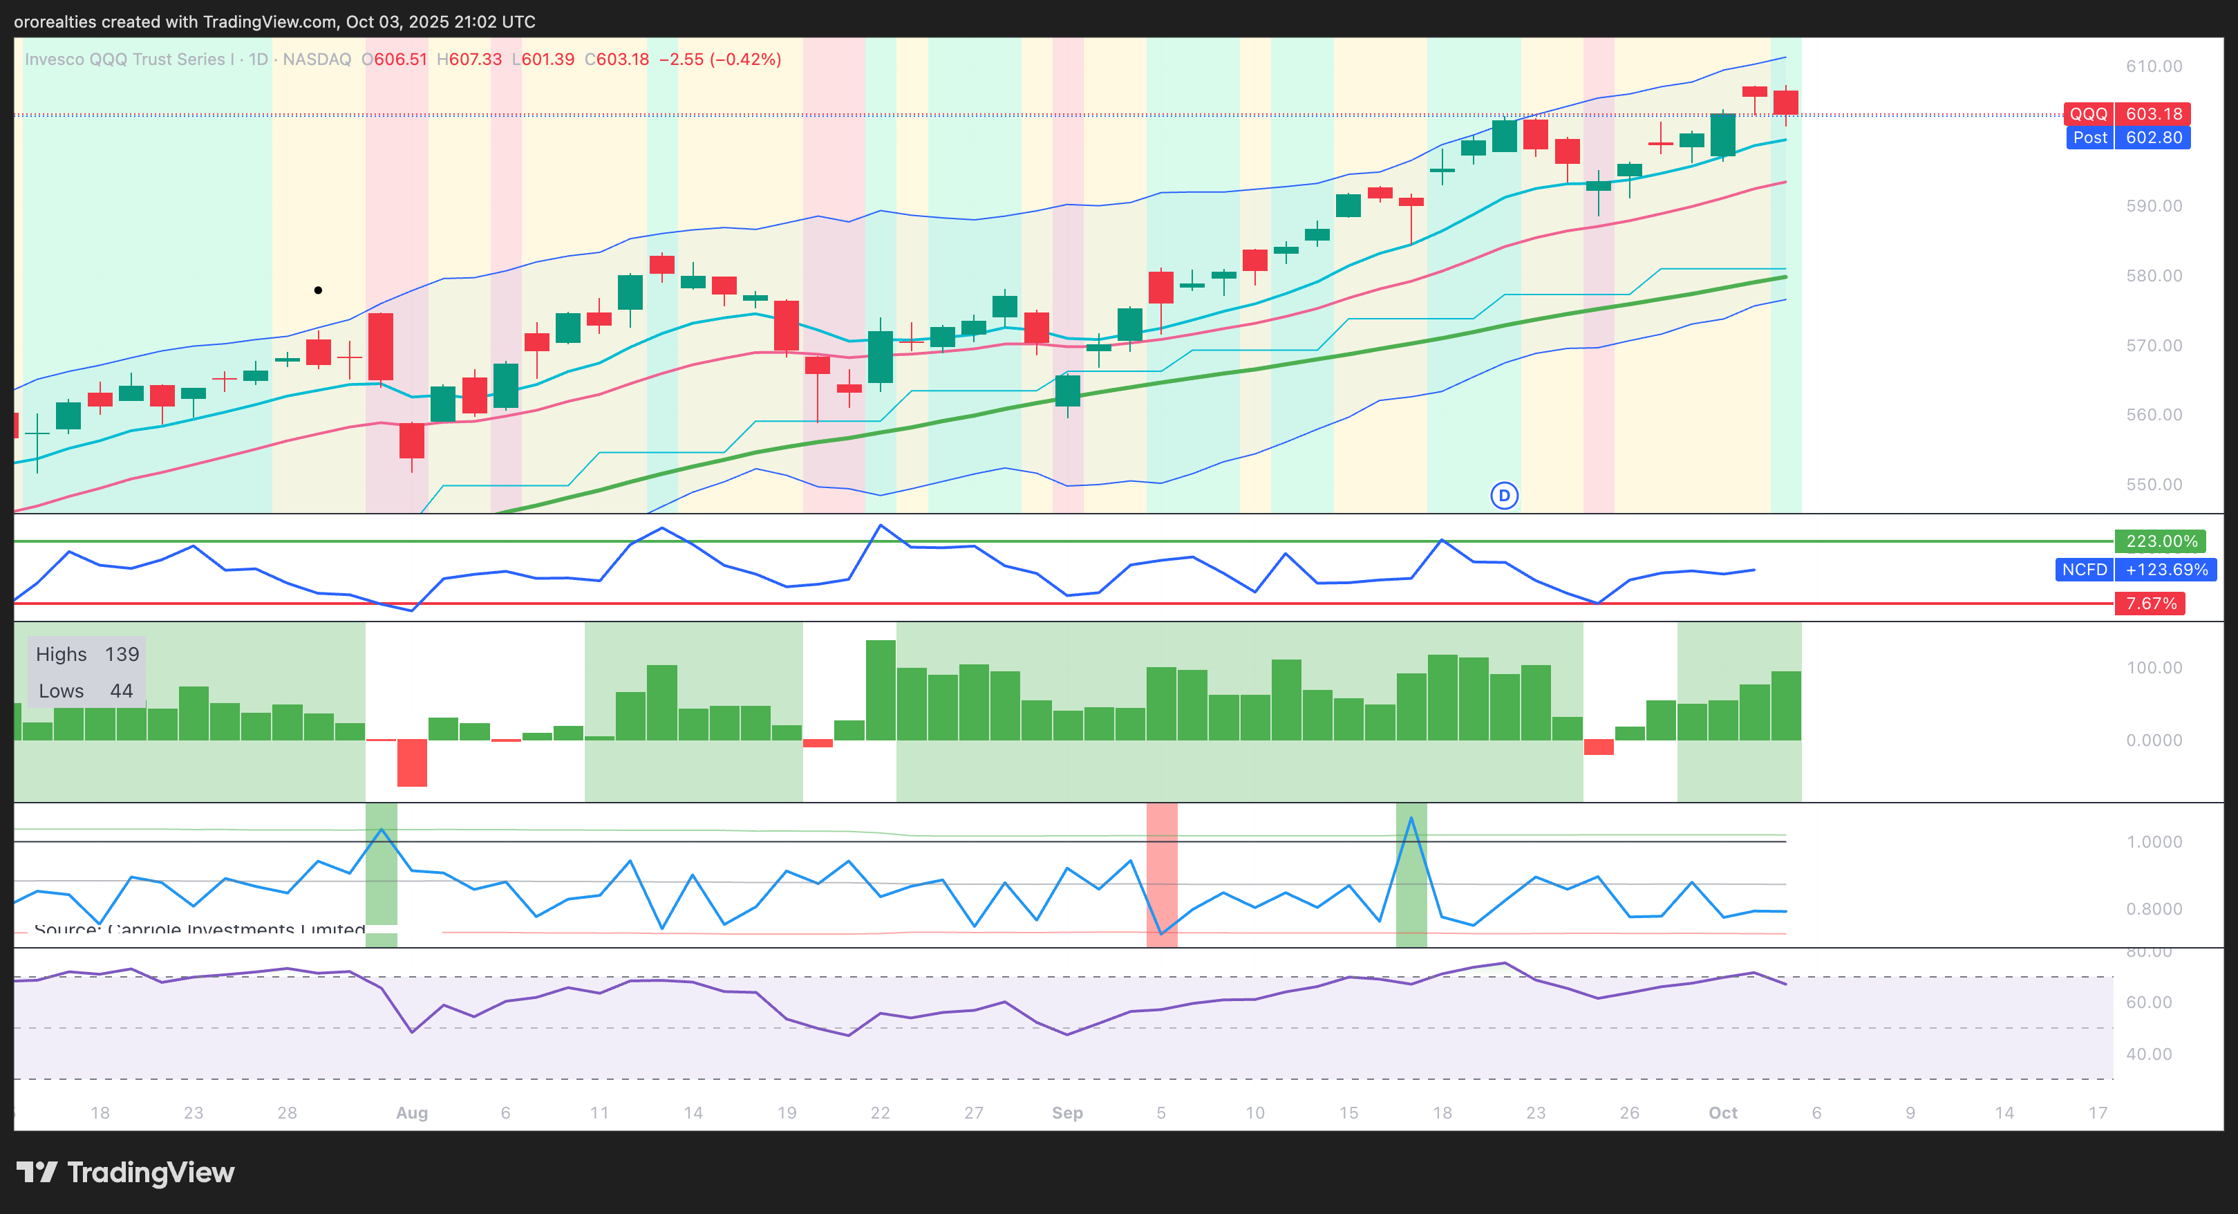
Task: Click the red highlighted bar near Sep 5
Action: (1162, 873)
